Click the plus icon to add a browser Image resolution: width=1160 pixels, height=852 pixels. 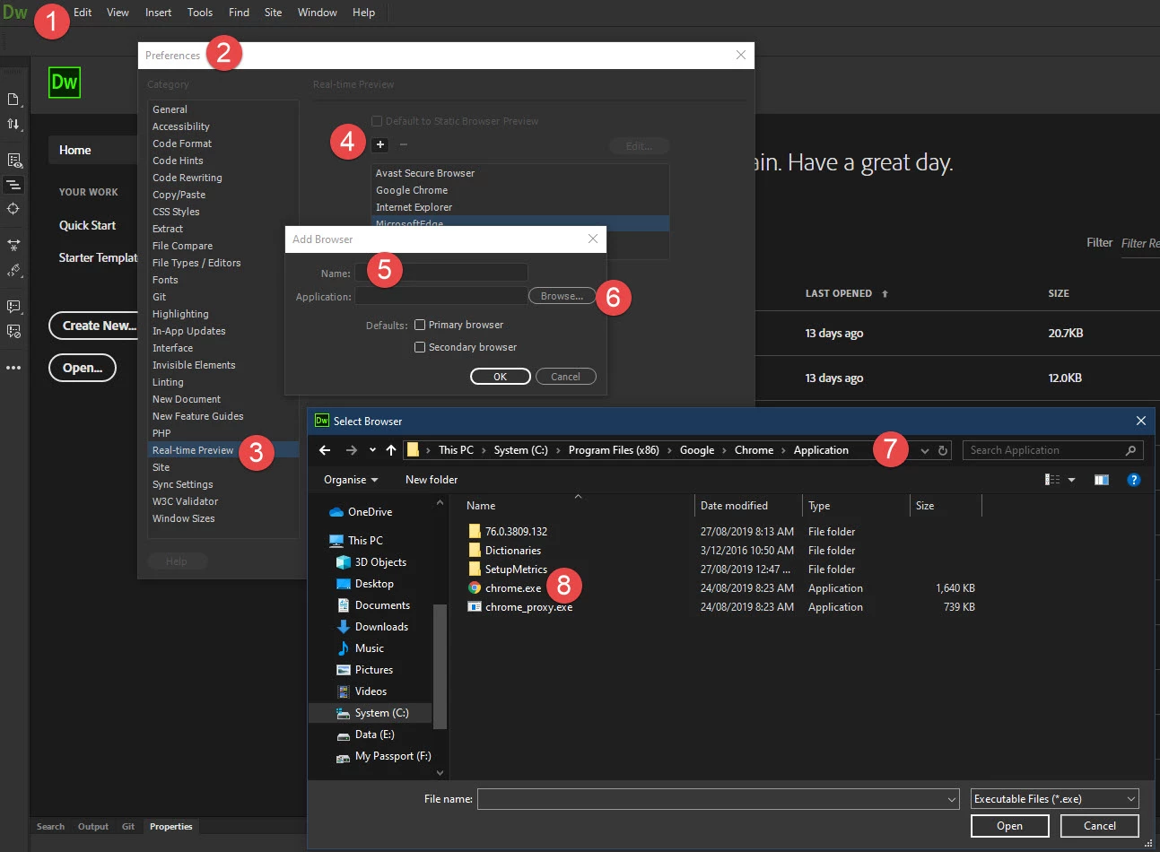(x=380, y=144)
